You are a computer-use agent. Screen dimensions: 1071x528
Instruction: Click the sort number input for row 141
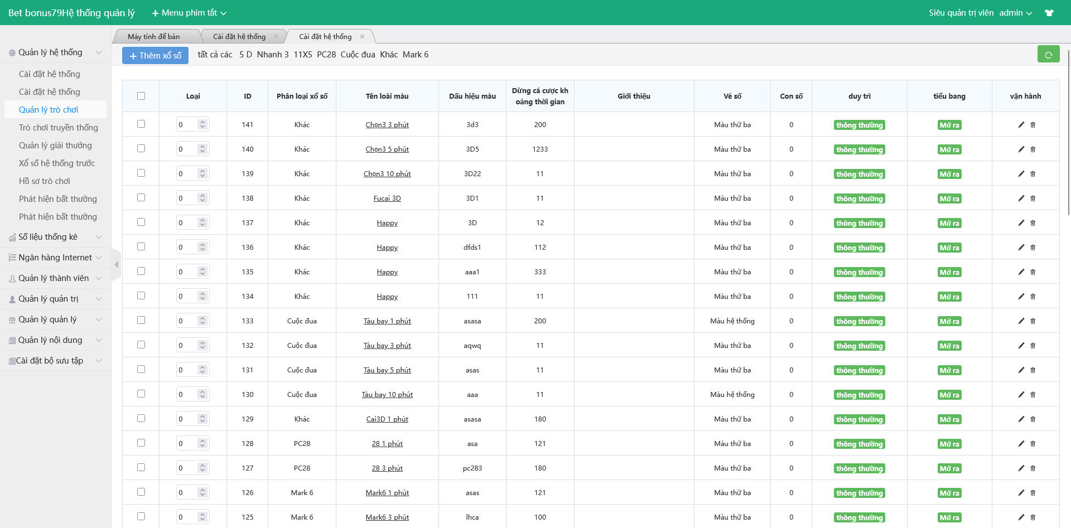187,125
